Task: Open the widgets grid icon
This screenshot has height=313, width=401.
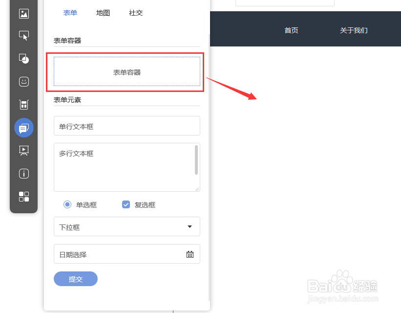Action: pos(24,197)
